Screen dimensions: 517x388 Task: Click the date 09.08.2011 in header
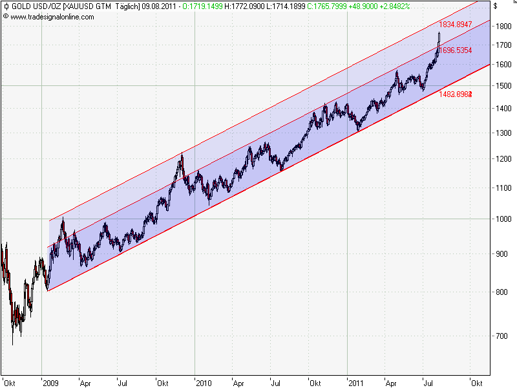point(159,6)
